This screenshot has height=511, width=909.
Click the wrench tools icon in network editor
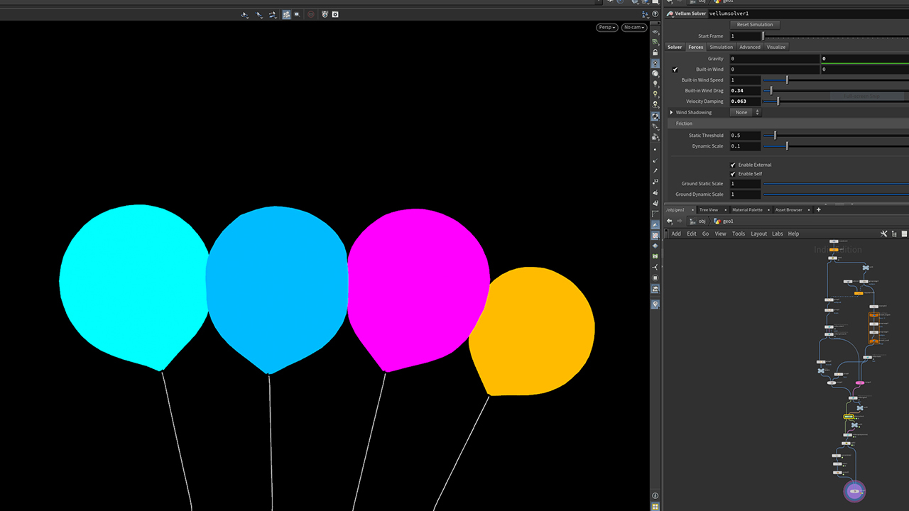[x=884, y=233]
